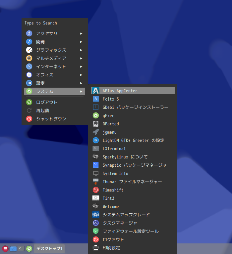Click the デスクトップ1 workspace button

[x=49, y=248]
